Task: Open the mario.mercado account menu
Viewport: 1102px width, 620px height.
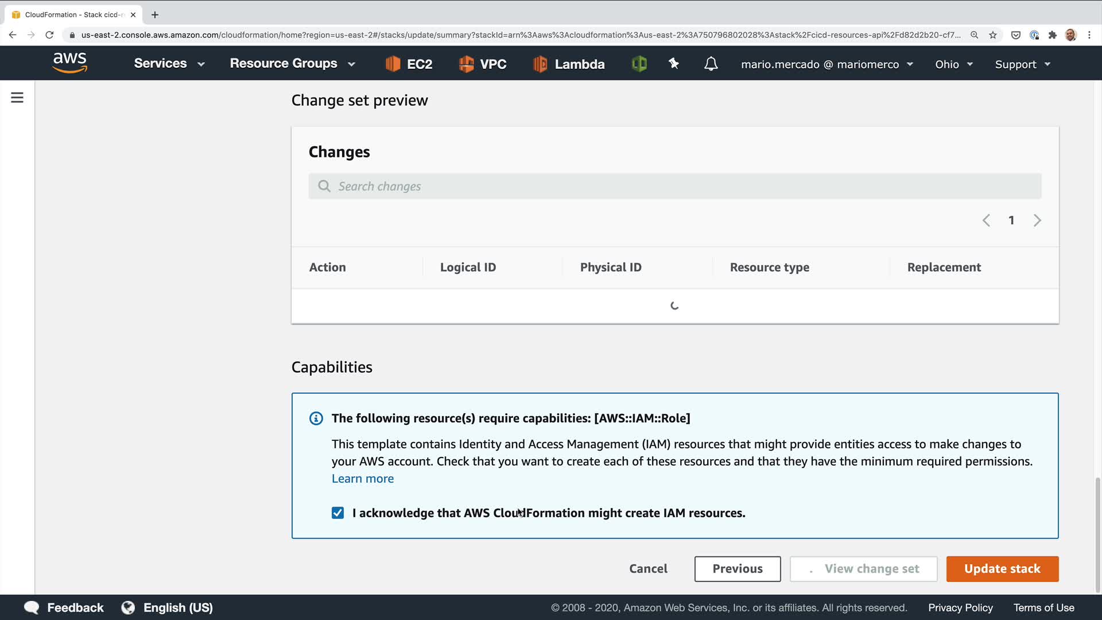Action: pyautogui.click(x=826, y=64)
